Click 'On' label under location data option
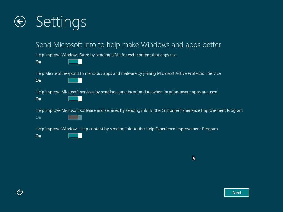The width and height of the screenshot is (283, 212). click(x=38, y=99)
